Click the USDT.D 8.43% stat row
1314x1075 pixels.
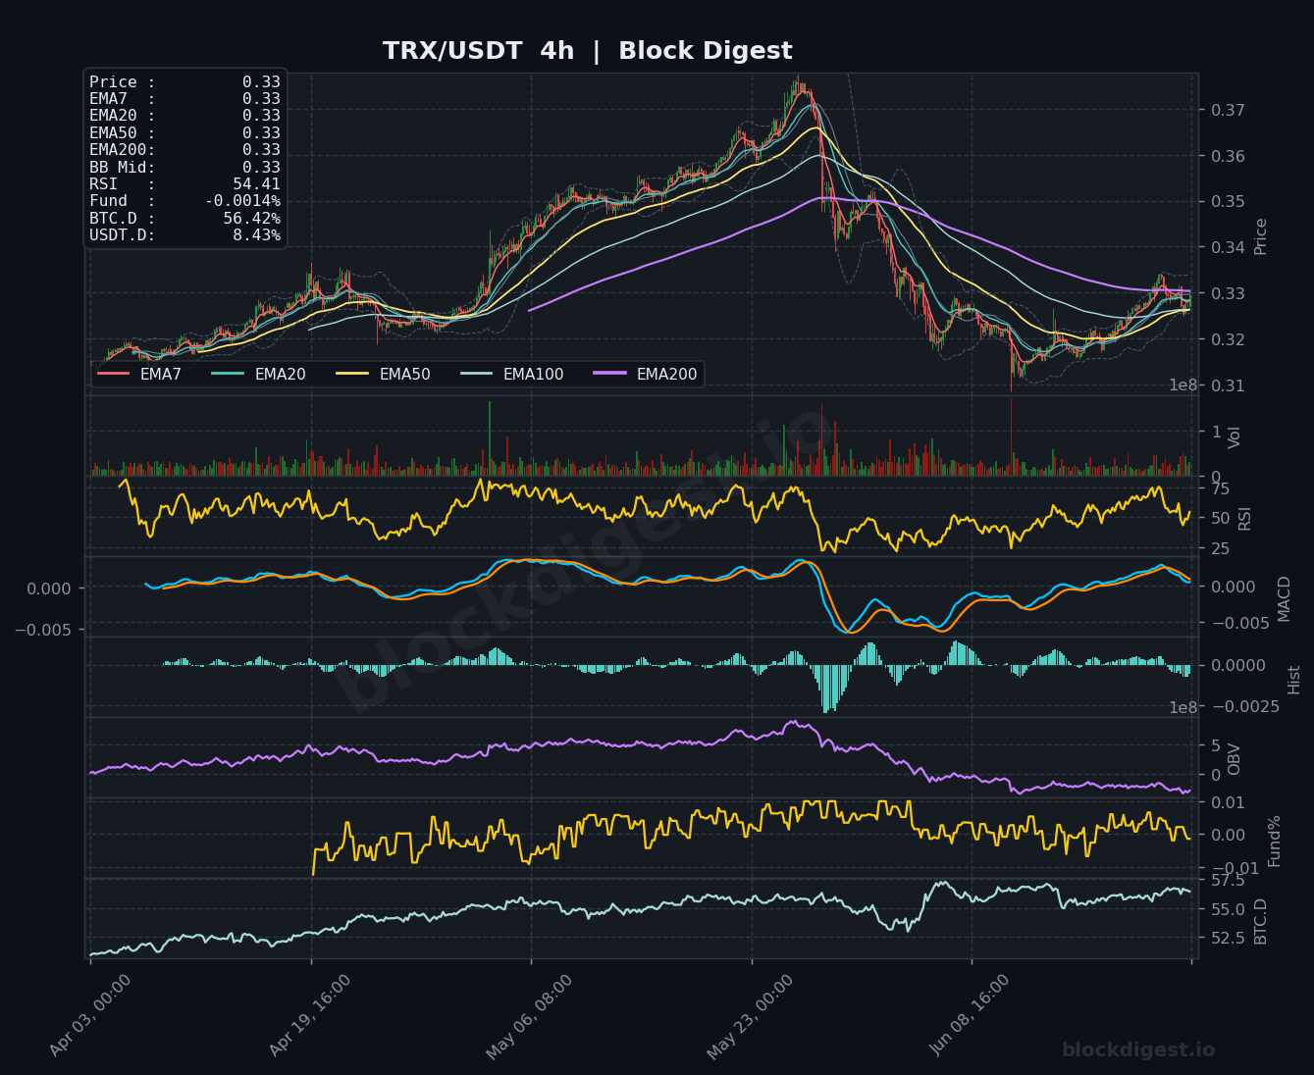point(184,235)
